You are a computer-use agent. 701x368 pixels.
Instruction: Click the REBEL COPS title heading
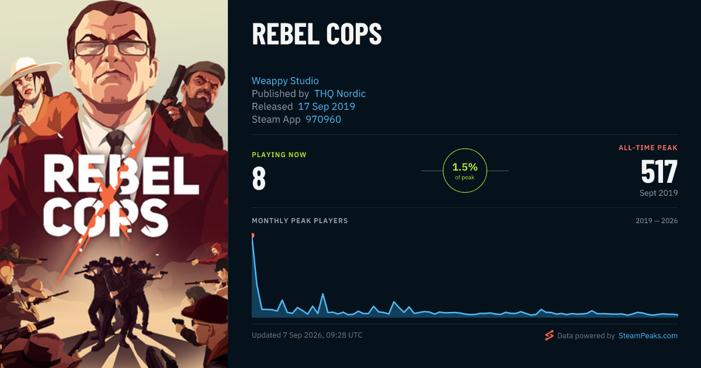click(x=317, y=34)
